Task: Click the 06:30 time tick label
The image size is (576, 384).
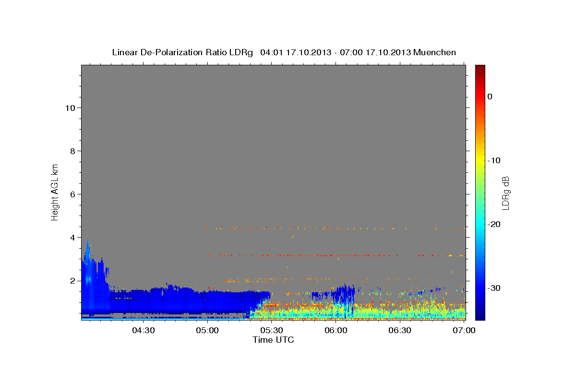Action: click(x=400, y=330)
